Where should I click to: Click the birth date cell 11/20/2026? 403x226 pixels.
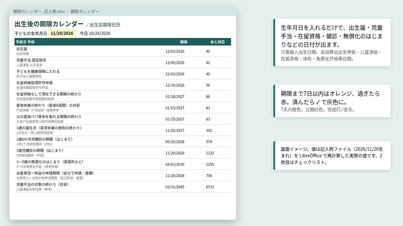pyautogui.click(x=62, y=33)
